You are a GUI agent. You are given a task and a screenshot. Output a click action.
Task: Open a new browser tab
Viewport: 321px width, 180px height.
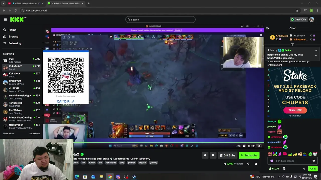click(89, 3)
